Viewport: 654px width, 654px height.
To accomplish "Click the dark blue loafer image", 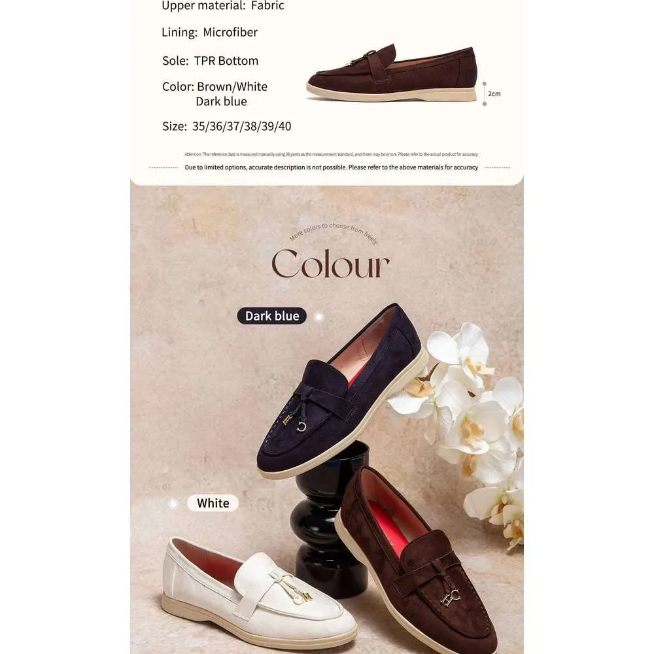I will pyautogui.click(x=342, y=392).
